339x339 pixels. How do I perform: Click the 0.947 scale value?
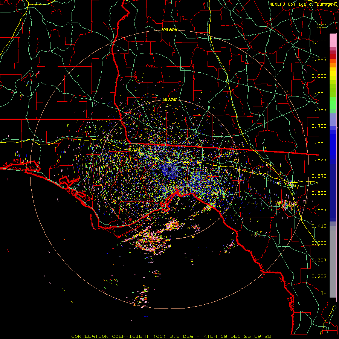point(319,59)
